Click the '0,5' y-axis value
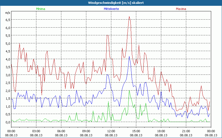This screenshot has width=222, height=138. click(8, 114)
